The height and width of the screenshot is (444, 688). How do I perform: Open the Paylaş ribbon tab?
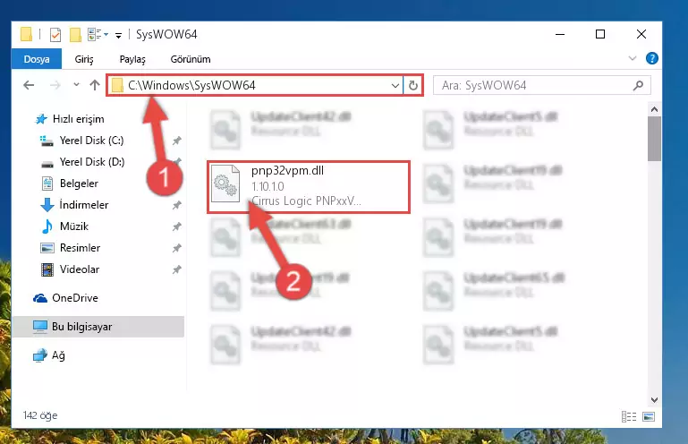tap(132, 59)
